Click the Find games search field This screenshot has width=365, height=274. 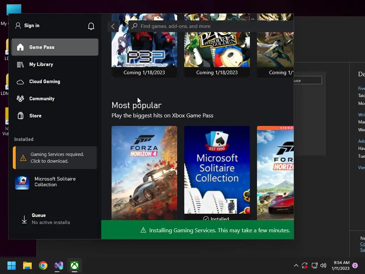[x=211, y=26]
